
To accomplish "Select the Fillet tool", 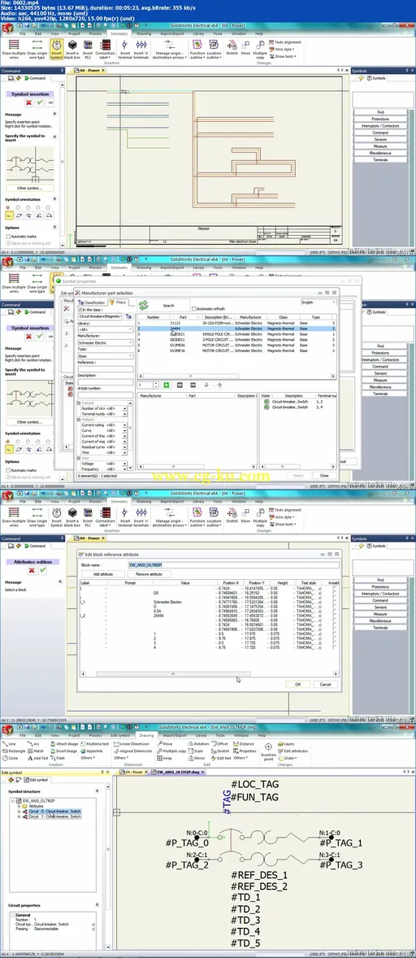I will pyautogui.click(x=58, y=758).
